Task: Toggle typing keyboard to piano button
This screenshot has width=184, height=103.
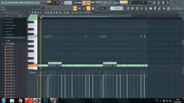Action: tap(75, 8)
